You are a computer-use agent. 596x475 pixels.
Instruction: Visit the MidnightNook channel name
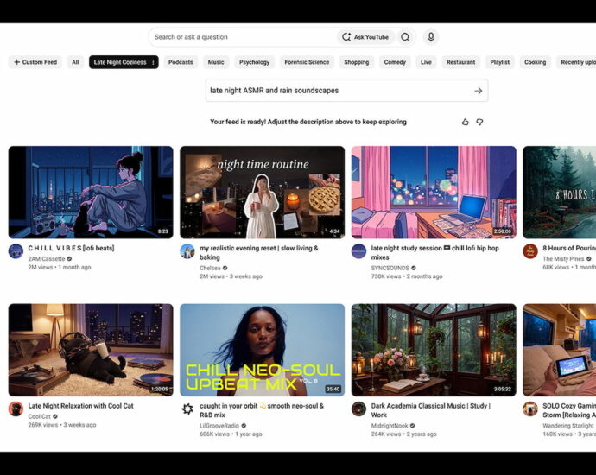tap(390, 426)
